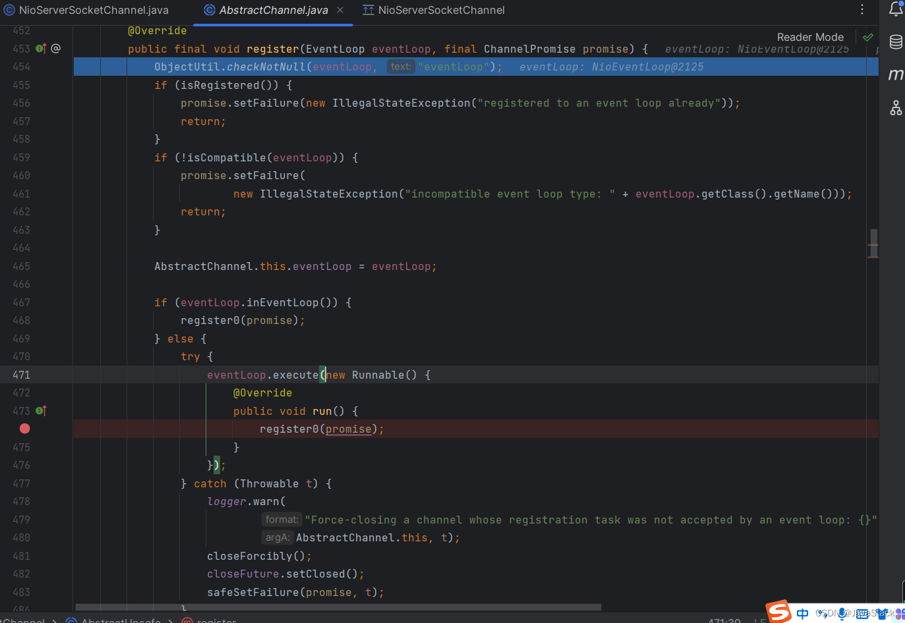905x623 pixels.
Task: Click line number 477 in gutter
Action: pos(21,483)
